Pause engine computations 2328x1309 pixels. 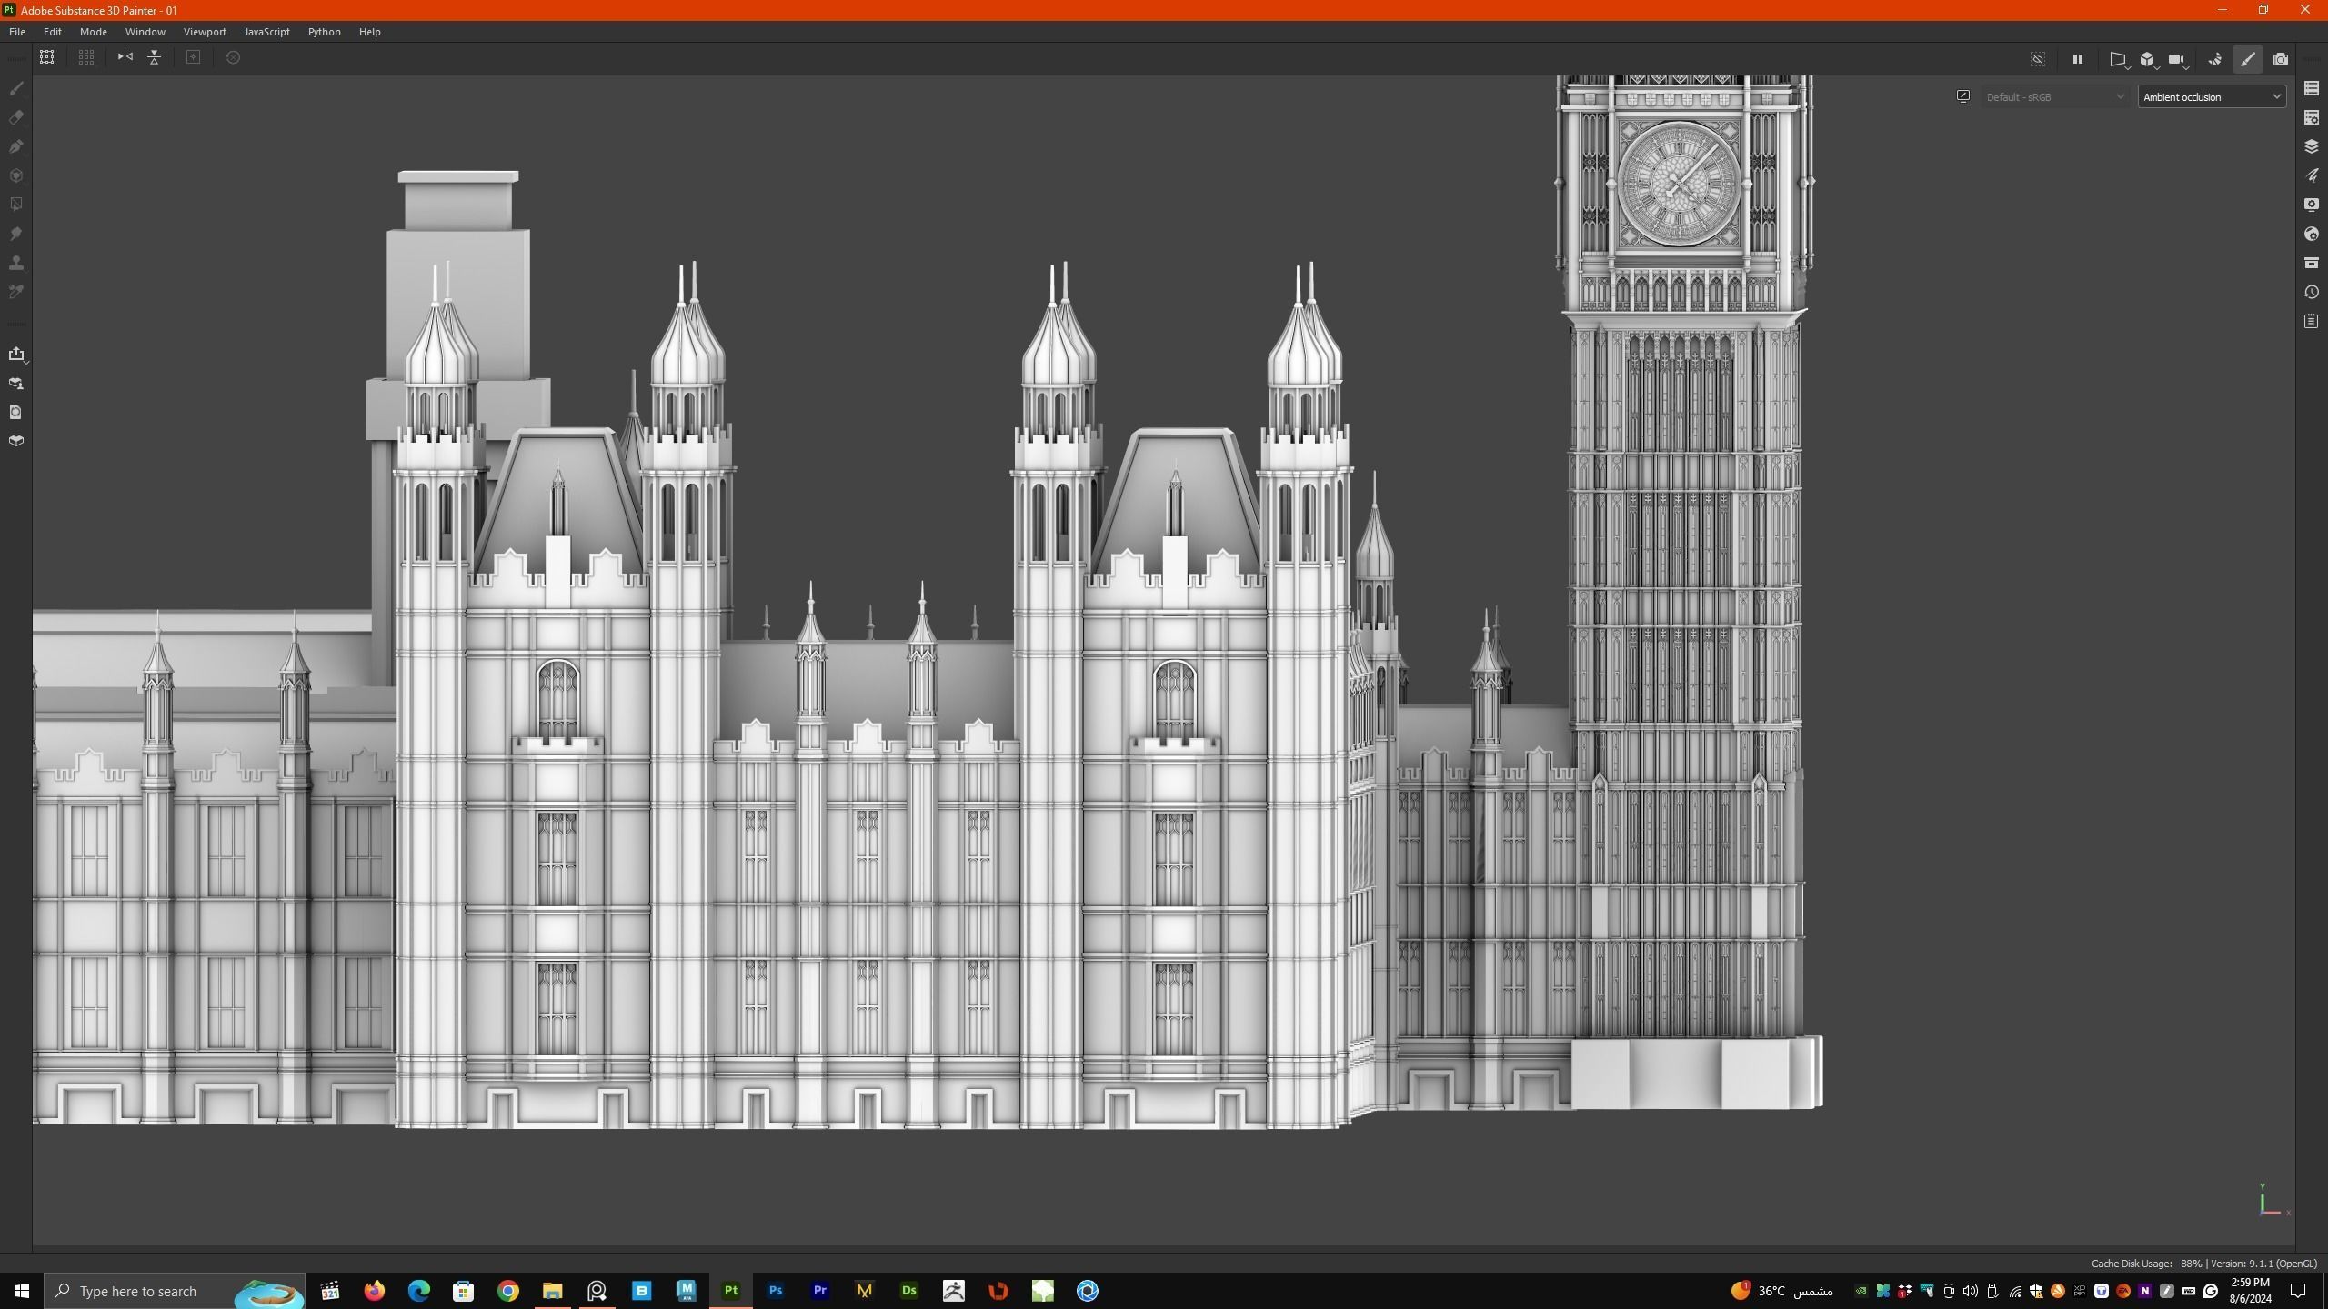[2077, 59]
